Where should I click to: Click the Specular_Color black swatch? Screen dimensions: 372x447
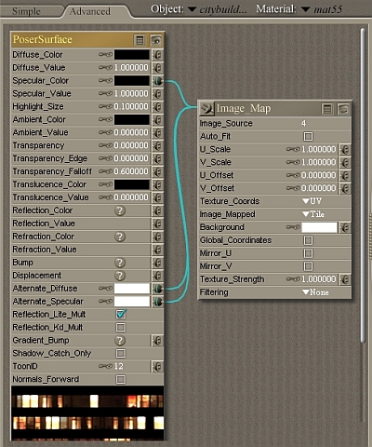tap(132, 81)
